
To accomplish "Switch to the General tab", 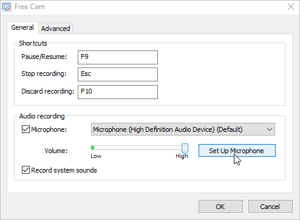I will 22,27.
